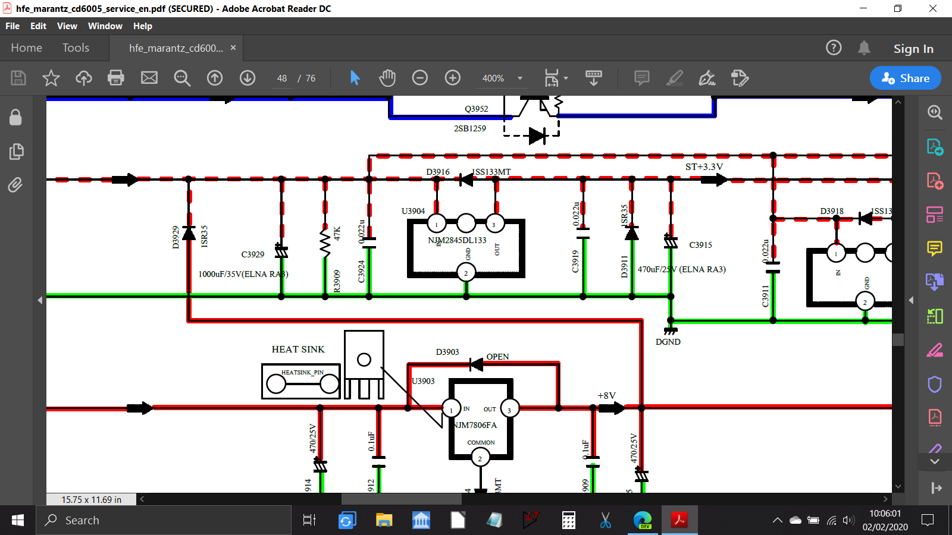
Task: Open Organize Pages tool in right pane
Action: [x=935, y=215]
